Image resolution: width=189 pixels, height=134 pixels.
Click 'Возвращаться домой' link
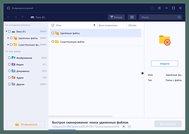pyautogui.click(x=22, y=8)
